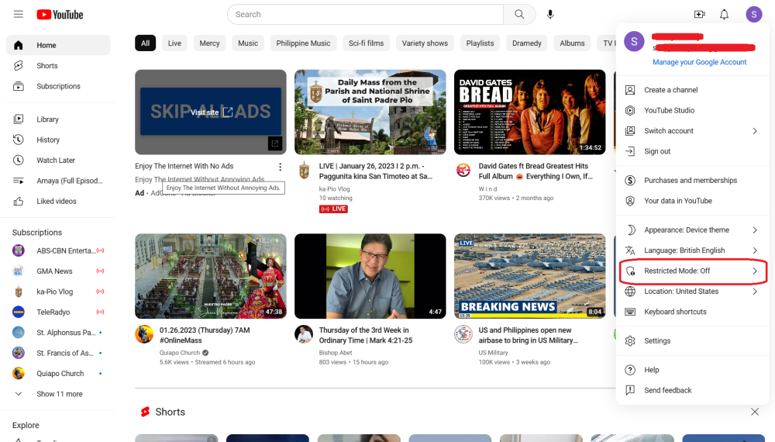Go to Home in sidebar
This screenshot has width=775, height=442.
[x=58, y=45]
